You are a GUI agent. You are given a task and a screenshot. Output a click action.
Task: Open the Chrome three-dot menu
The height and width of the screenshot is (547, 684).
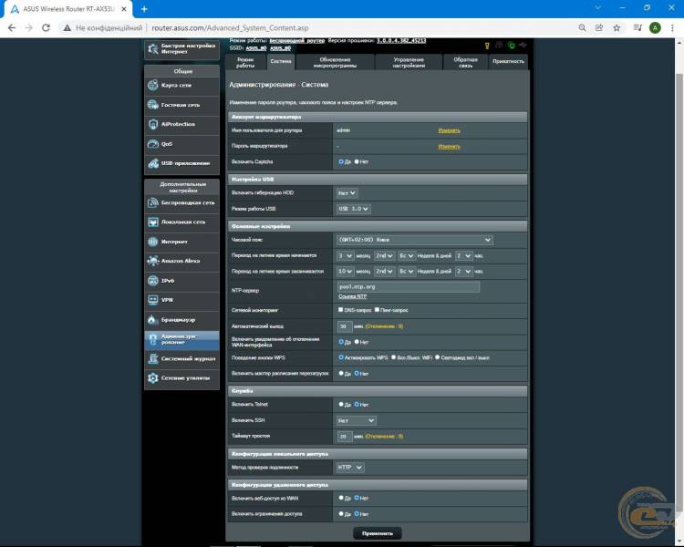tap(672, 28)
